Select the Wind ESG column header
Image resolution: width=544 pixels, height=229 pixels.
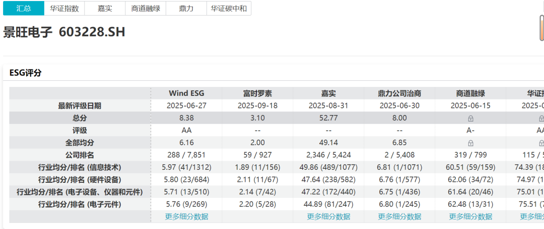(187, 93)
